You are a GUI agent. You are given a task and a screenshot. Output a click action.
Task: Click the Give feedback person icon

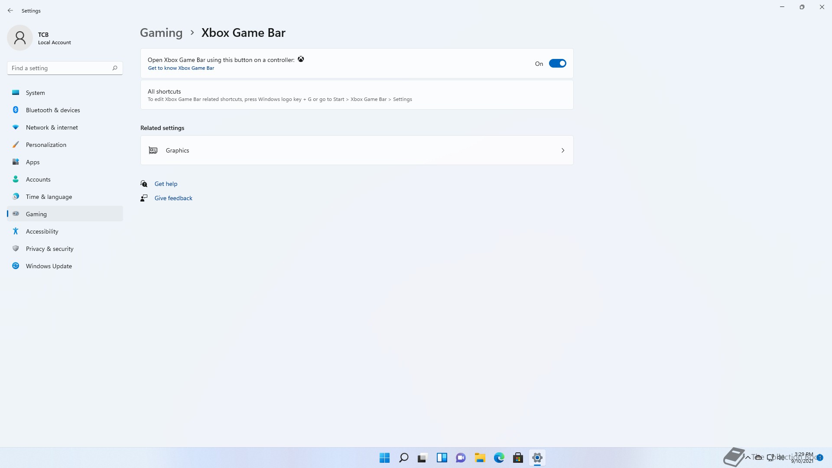point(144,198)
